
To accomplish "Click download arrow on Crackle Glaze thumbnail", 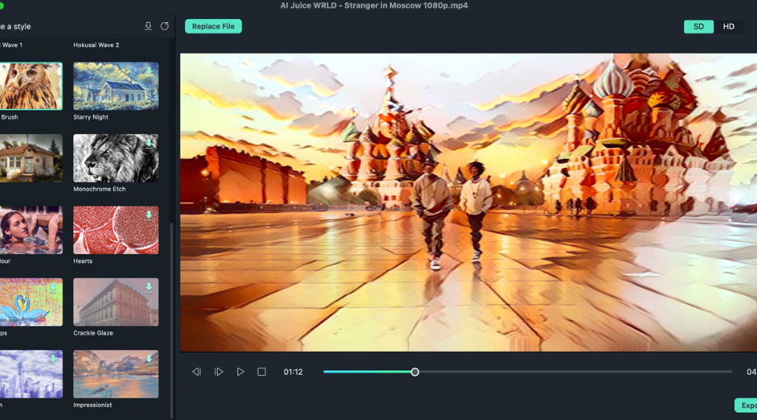I will [x=149, y=287].
